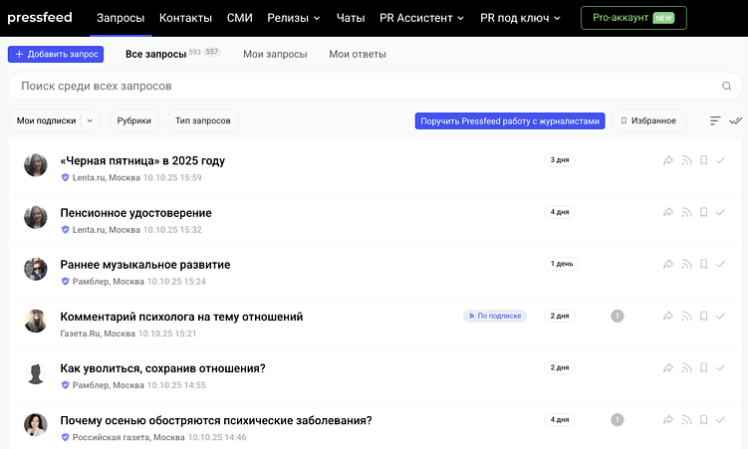Select the Все запросы tab

click(155, 55)
